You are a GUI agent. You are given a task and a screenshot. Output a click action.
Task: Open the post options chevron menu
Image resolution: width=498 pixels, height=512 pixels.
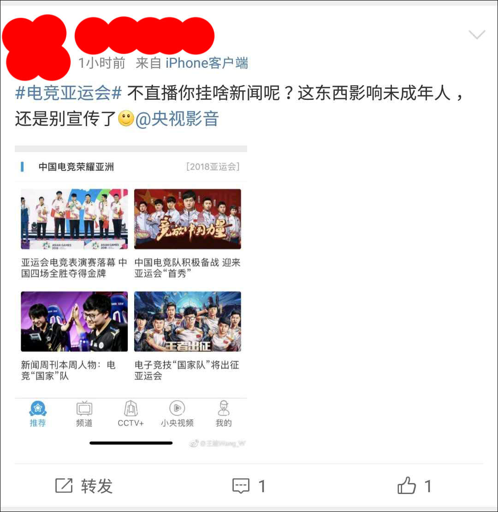(x=477, y=34)
